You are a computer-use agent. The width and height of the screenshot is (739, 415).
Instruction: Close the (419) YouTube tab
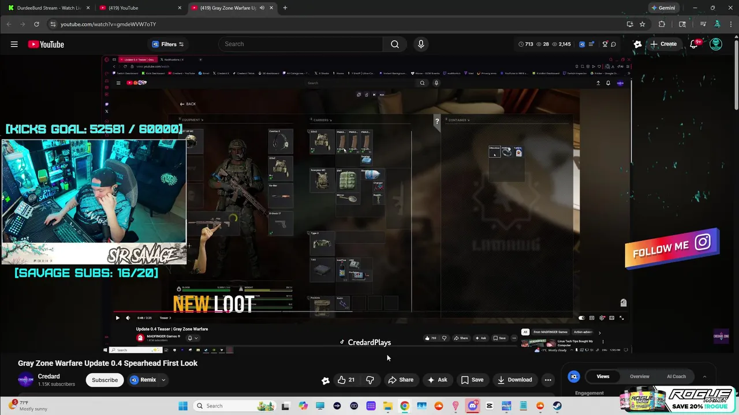click(180, 8)
